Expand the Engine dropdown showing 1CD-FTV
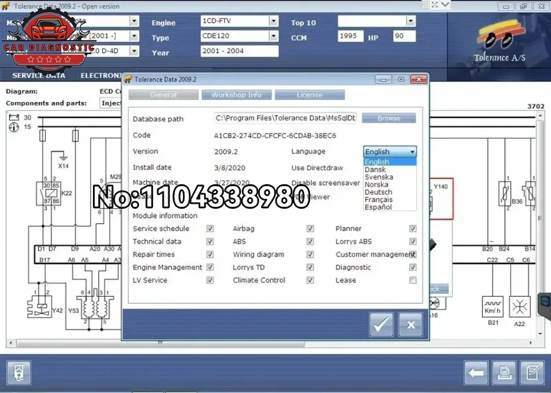The width and height of the screenshot is (551, 393). (x=274, y=21)
